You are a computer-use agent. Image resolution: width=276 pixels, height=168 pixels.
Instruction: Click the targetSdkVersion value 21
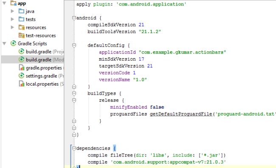(150, 66)
